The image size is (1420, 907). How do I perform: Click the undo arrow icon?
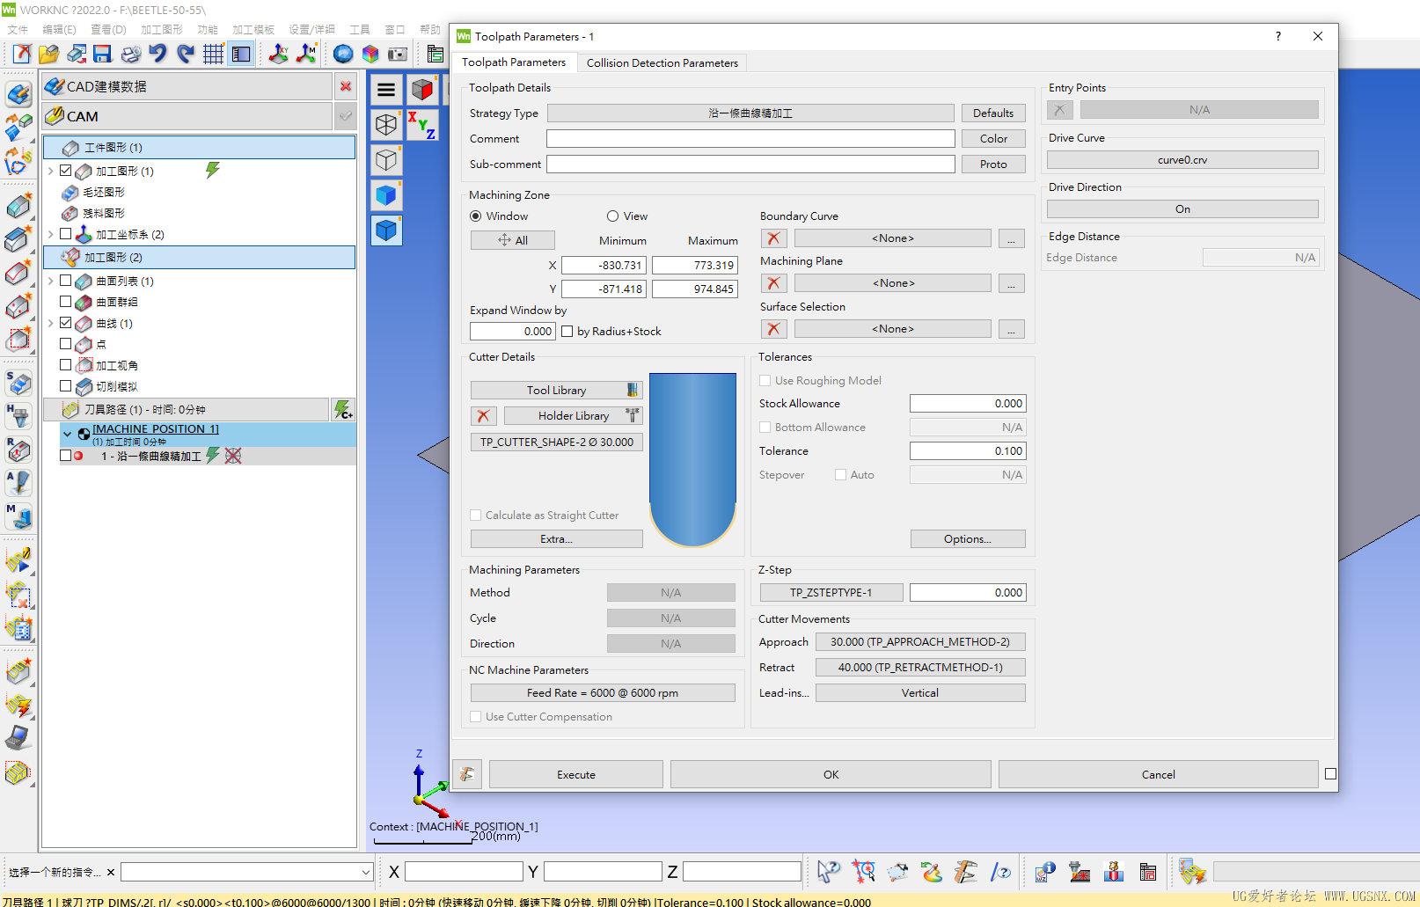click(157, 55)
